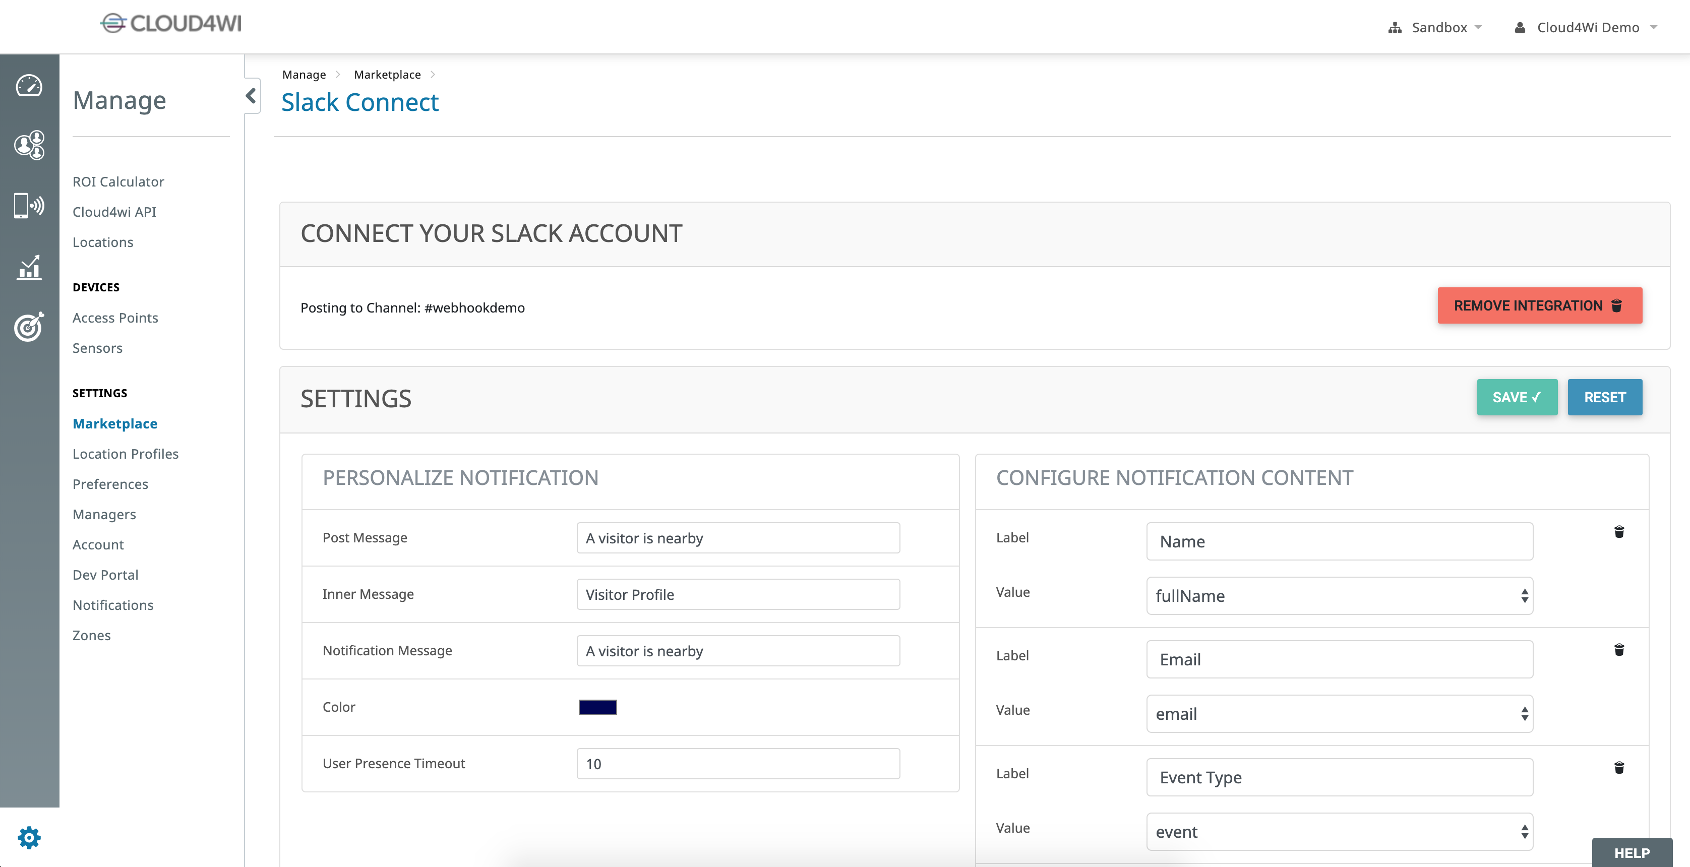The height and width of the screenshot is (867, 1690).
Task: Open Account settings
Action: (98, 544)
